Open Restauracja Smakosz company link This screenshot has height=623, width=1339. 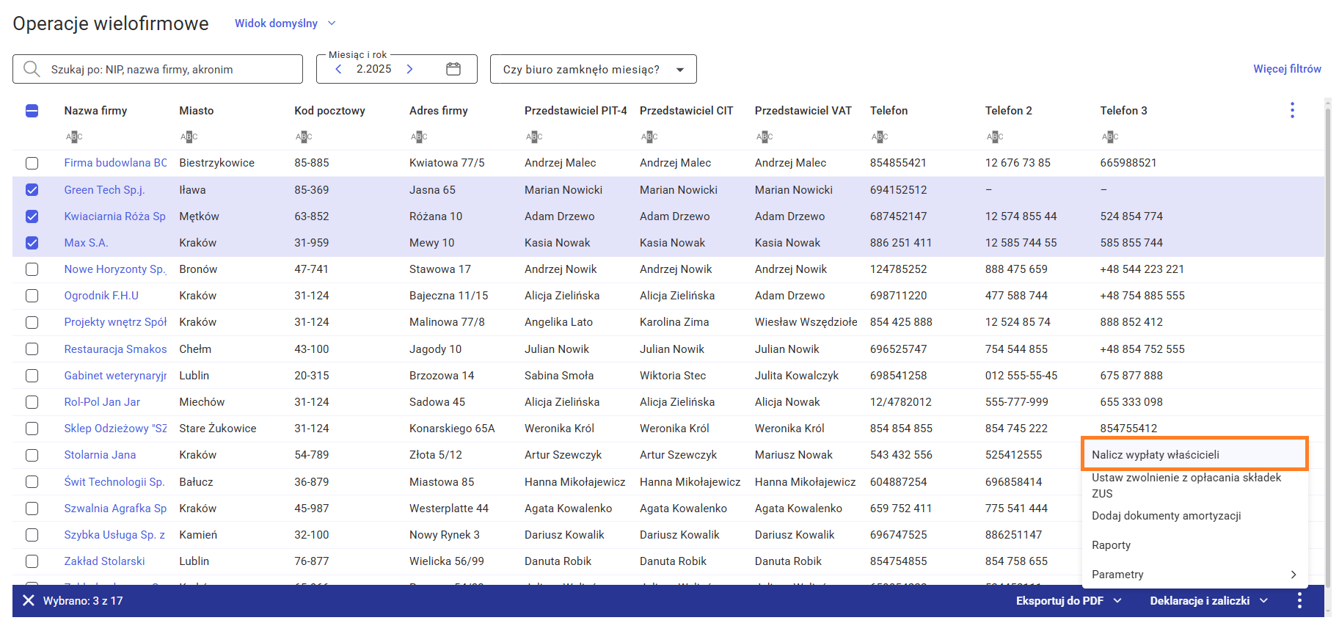(x=115, y=349)
